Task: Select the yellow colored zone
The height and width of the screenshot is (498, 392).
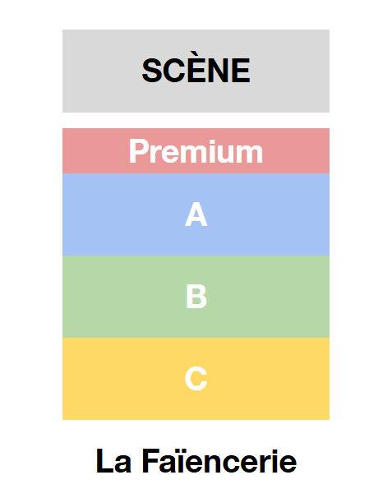Action: [x=196, y=379]
